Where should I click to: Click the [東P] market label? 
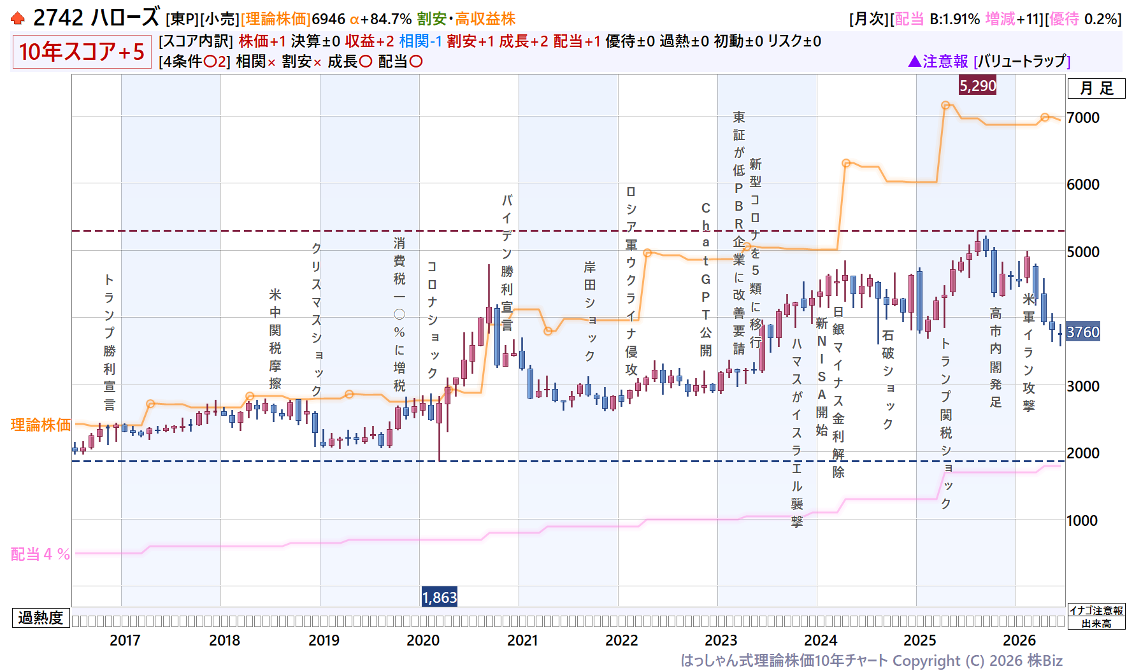183,19
